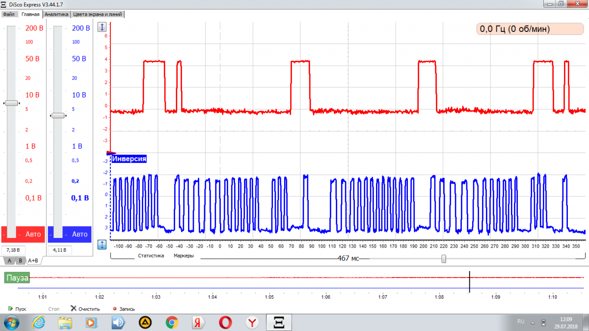589x331 pixels.
Task: Click the 467 мс time scale slider handle
Action: click(x=444, y=258)
